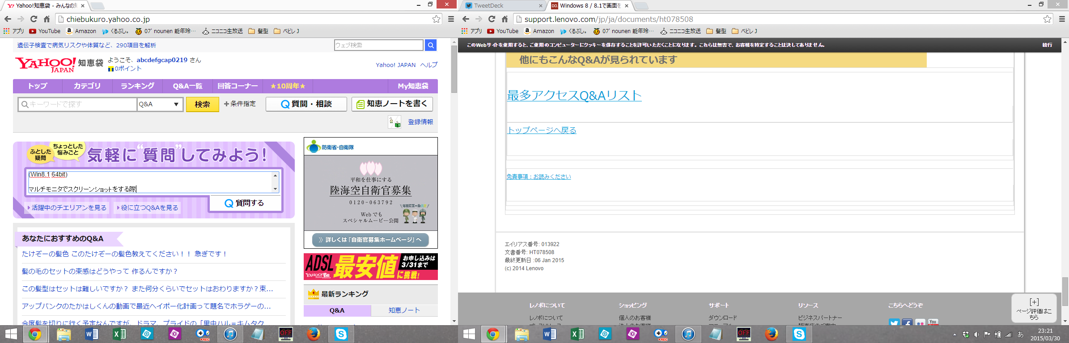
Task: Open the volume control in system tray
Action: point(976,335)
